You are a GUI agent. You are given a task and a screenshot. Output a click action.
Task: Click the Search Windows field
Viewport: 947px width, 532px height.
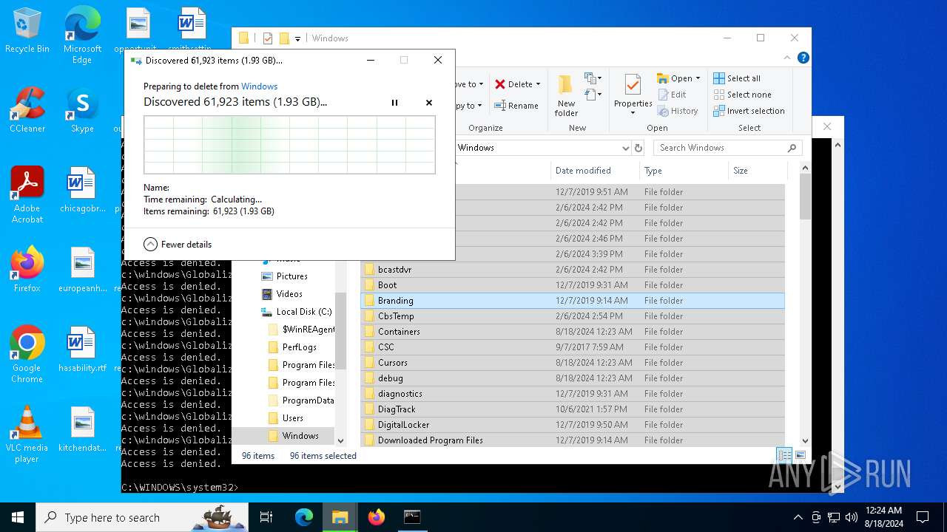(x=727, y=148)
